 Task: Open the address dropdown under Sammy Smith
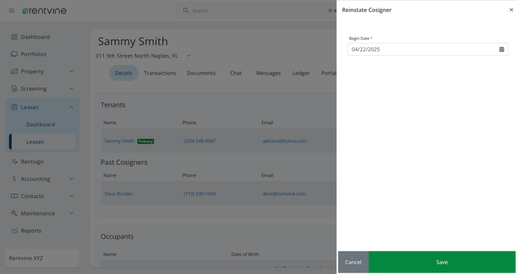pyautogui.click(x=189, y=56)
